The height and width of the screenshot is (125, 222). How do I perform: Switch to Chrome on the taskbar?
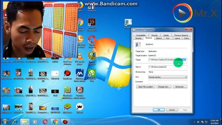pyautogui.click(x=55, y=122)
